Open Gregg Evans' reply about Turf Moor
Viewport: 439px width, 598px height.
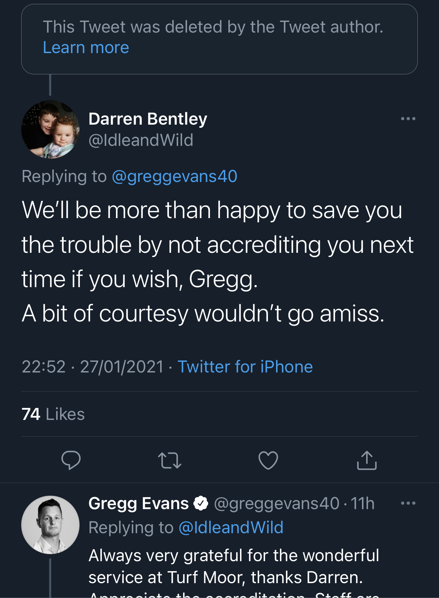coord(233,566)
